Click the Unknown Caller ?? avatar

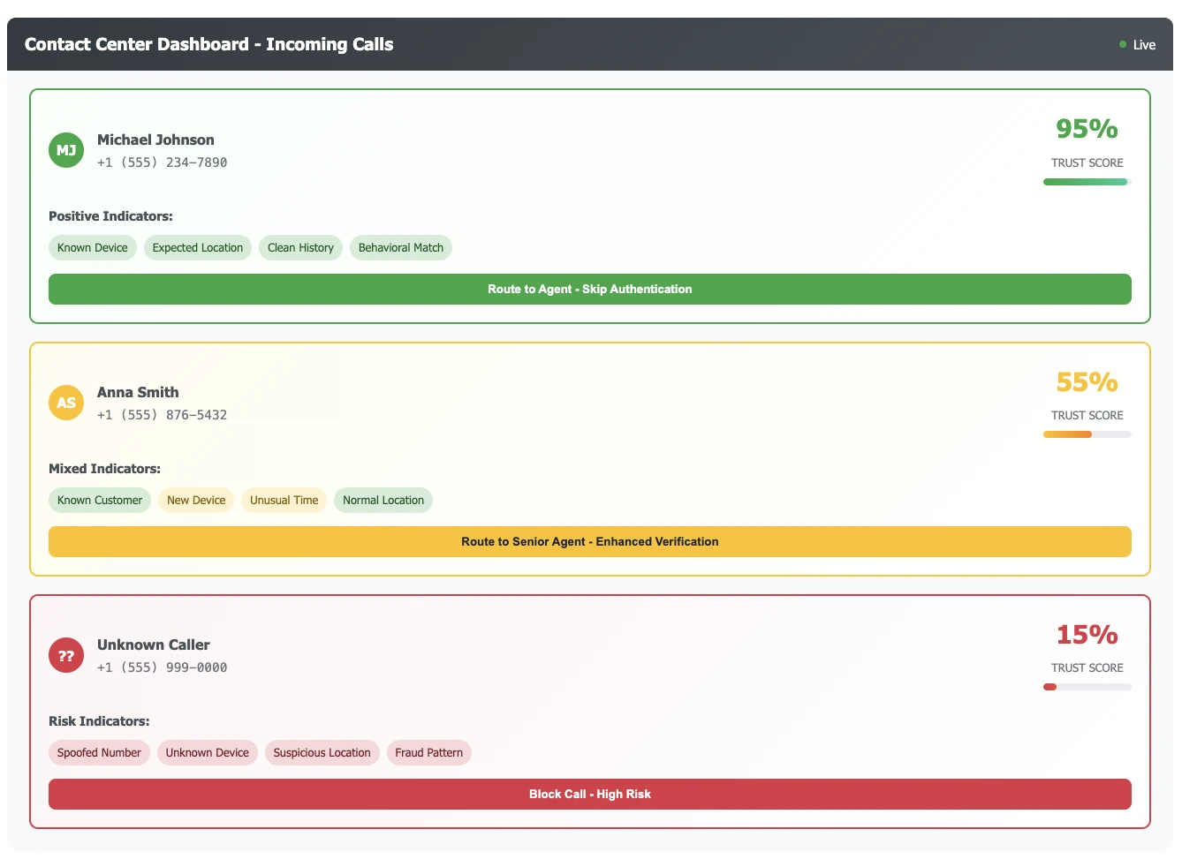(x=66, y=655)
